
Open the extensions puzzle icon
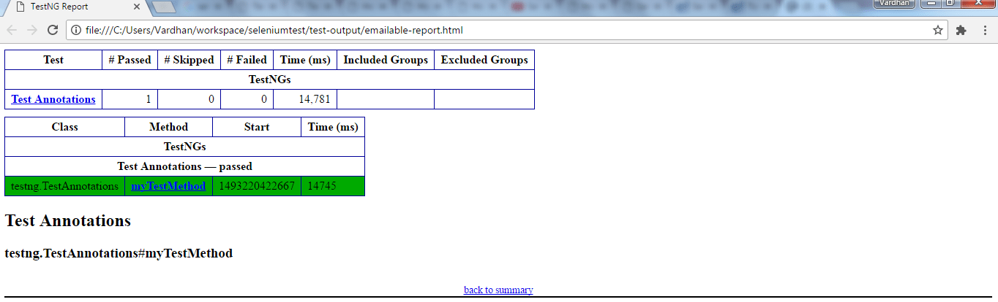click(x=961, y=30)
